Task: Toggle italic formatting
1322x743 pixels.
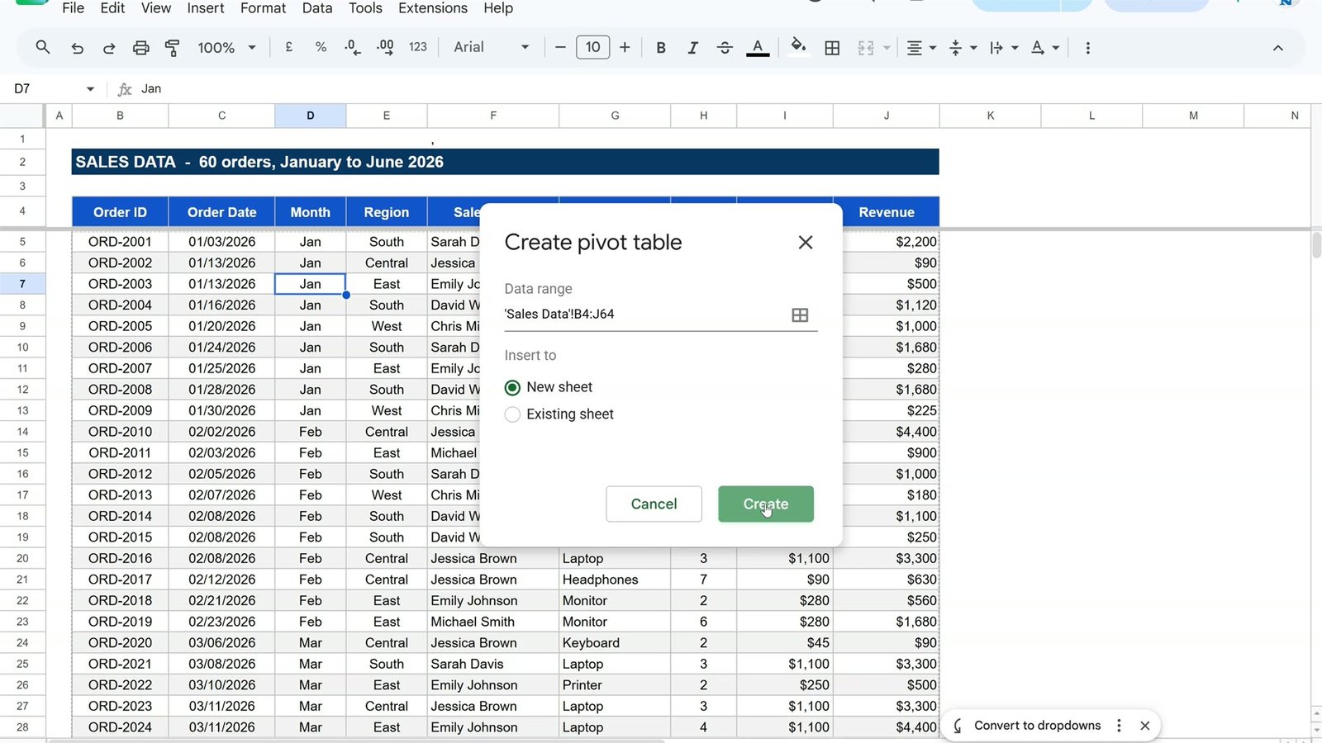Action: tap(692, 48)
